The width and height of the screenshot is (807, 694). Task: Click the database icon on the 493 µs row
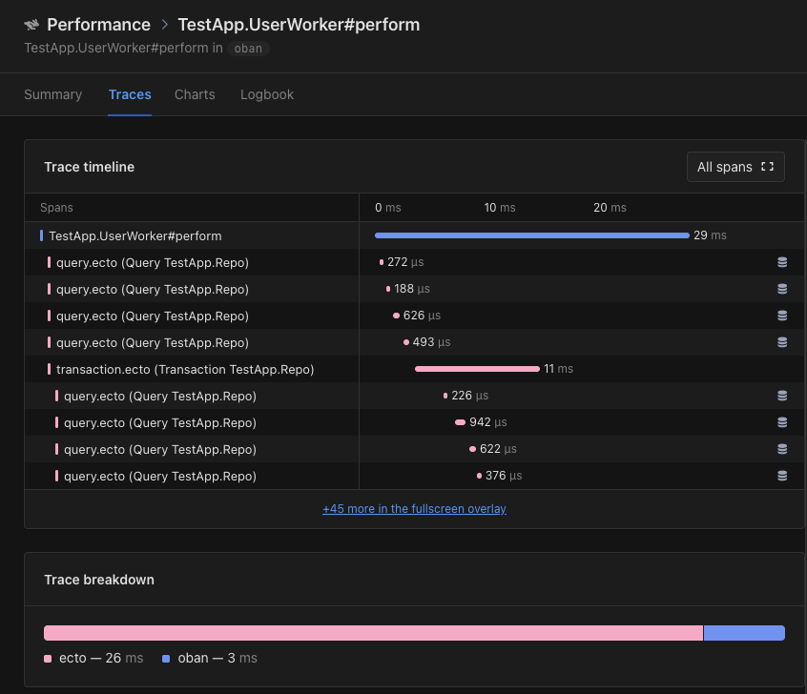coord(782,342)
